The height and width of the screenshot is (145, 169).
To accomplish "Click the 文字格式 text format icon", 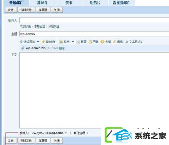I will pos(127,42).
